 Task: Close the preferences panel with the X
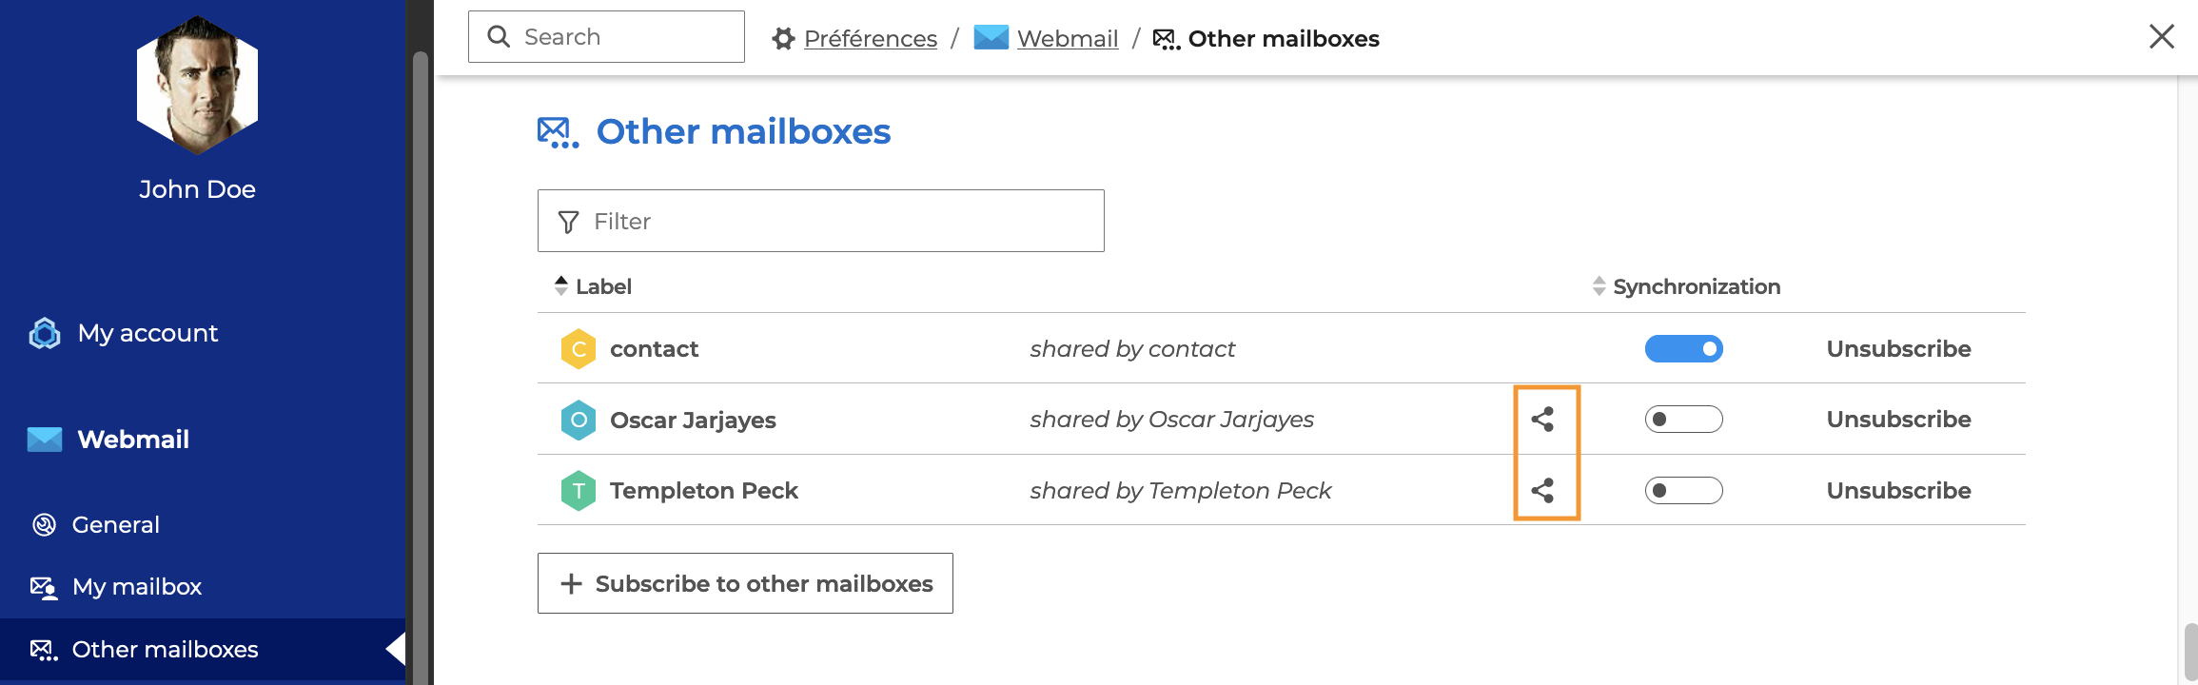(x=2161, y=37)
